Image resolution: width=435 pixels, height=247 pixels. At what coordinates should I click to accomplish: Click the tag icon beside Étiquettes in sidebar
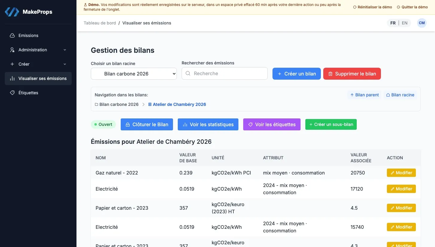click(12, 93)
